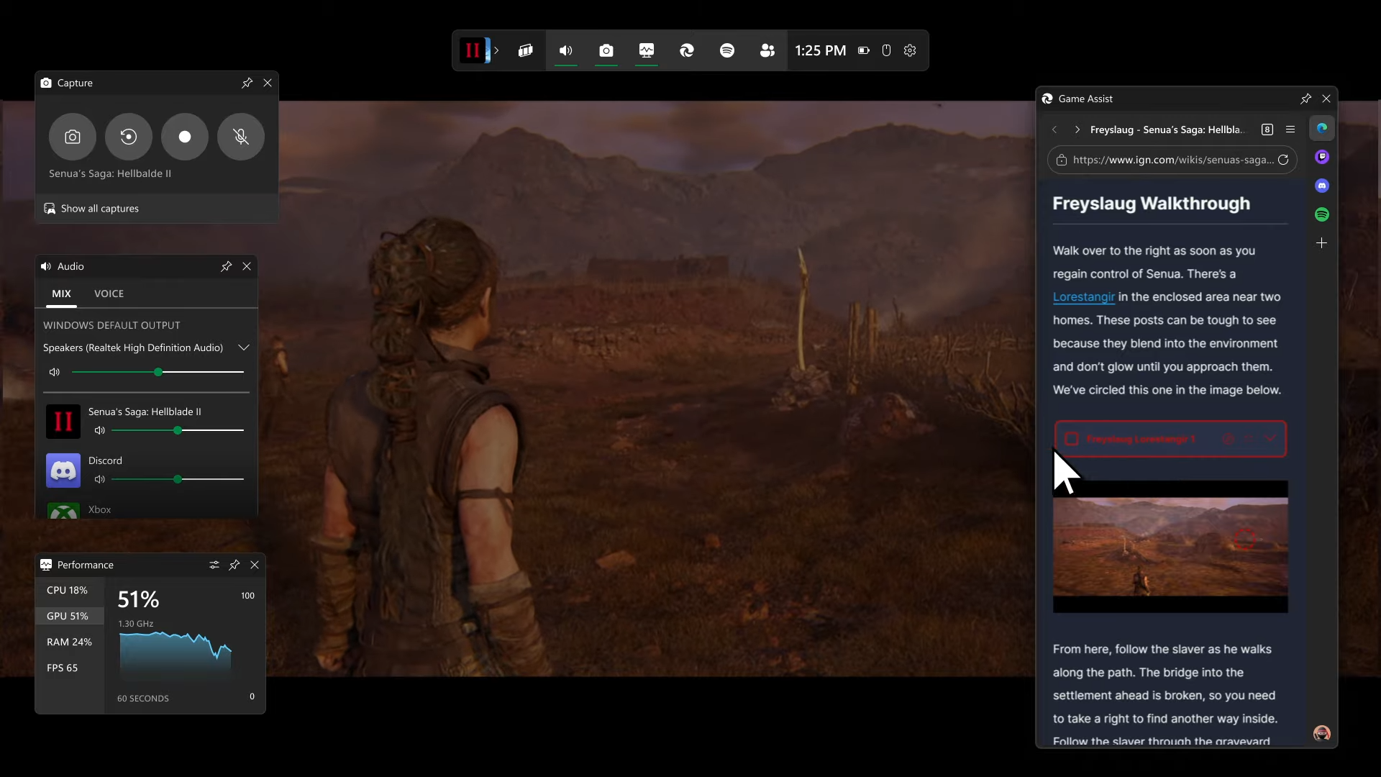Open the tab switcher showing 8 tabs
The height and width of the screenshot is (777, 1381).
1268,130
